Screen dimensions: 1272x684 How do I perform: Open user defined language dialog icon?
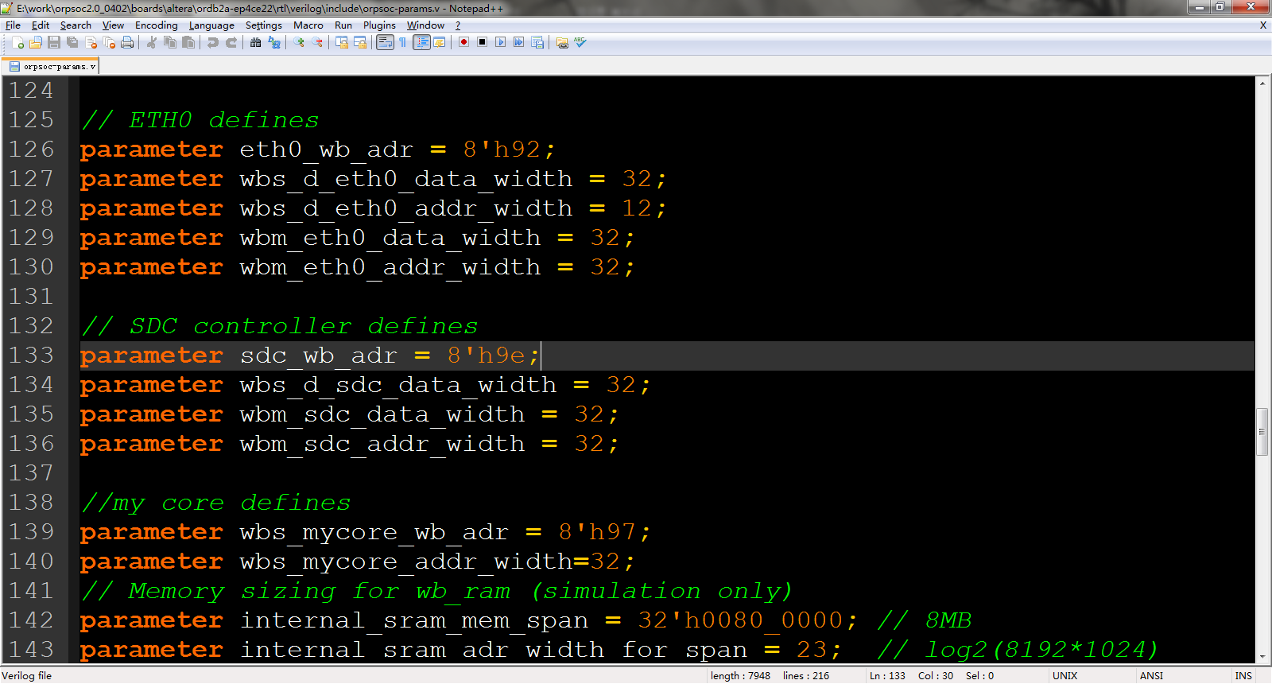coord(440,43)
